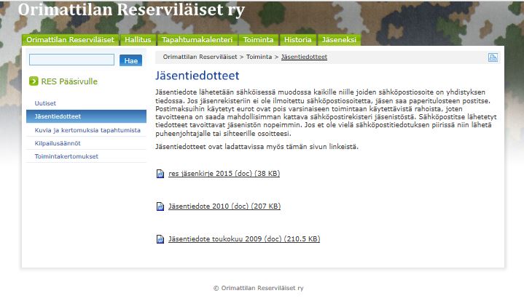
Task: Click document icon beside Jäsentiedote 2010
Action: (x=160, y=206)
